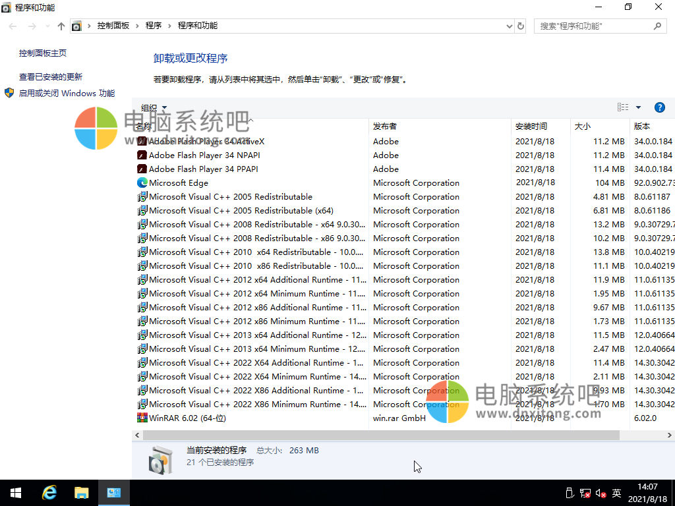The image size is (675, 506).
Task: Click the blue Help question mark icon
Action: point(660,107)
